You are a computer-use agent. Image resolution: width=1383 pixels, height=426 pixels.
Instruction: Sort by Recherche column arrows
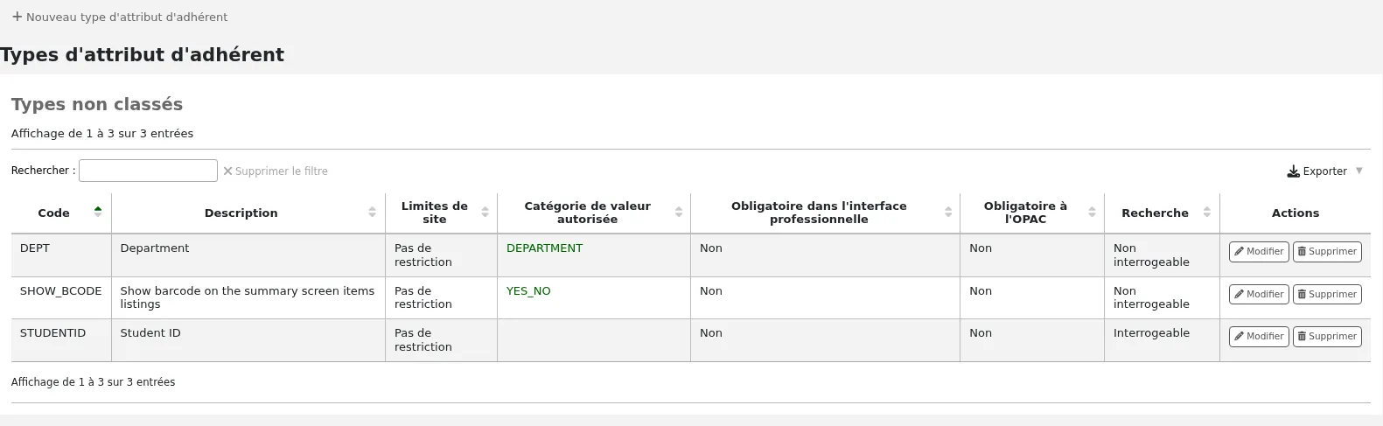coord(1207,213)
